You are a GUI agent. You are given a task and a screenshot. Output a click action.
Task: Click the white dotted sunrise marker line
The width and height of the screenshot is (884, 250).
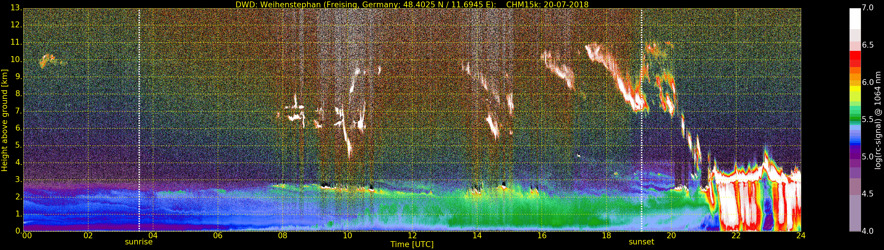(139, 120)
